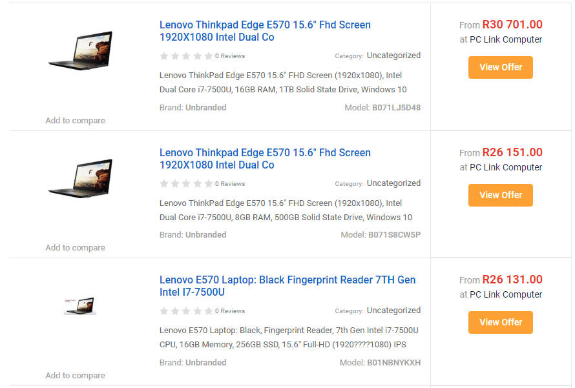View 0 Reviews for the middle listing
Image resolution: width=575 pixels, height=388 pixels.
pyautogui.click(x=229, y=184)
